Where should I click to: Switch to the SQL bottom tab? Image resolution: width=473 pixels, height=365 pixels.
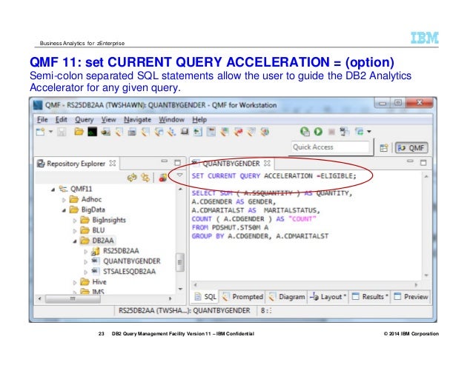[205, 297]
